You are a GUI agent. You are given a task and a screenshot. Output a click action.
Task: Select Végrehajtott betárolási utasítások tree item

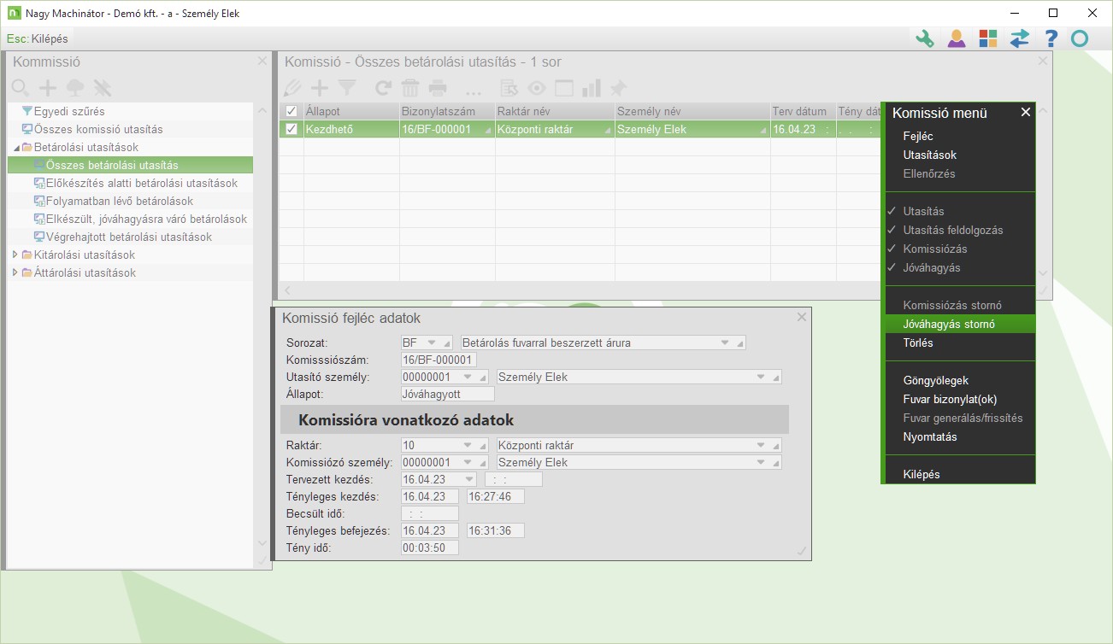[129, 237]
